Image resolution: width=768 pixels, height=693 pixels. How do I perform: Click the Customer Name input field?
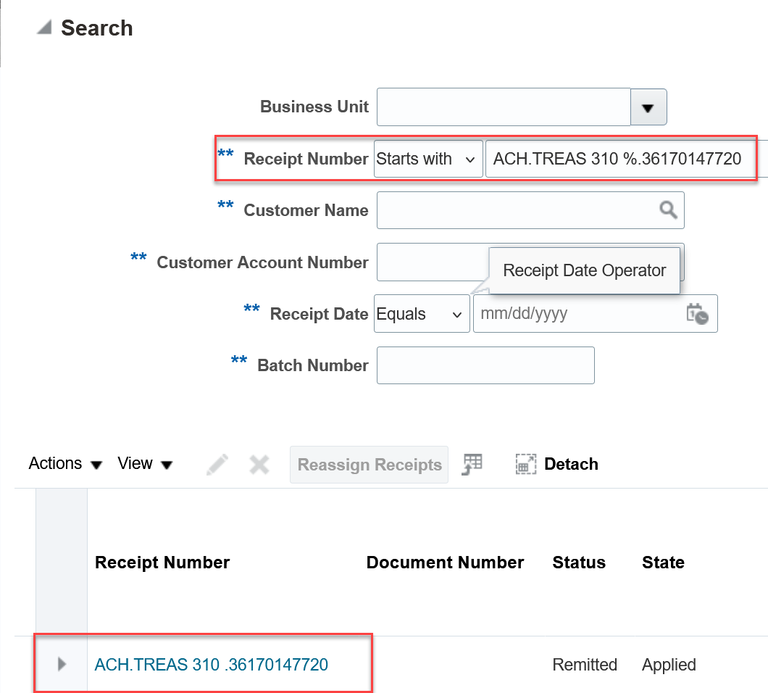coord(530,210)
